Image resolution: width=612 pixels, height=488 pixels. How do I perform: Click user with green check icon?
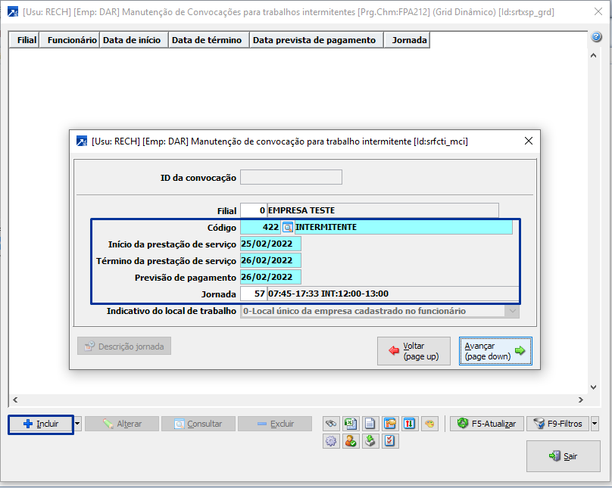(x=351, y=441)
